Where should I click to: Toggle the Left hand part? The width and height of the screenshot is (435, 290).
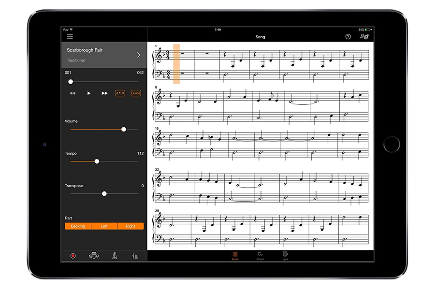click(104, 226)
